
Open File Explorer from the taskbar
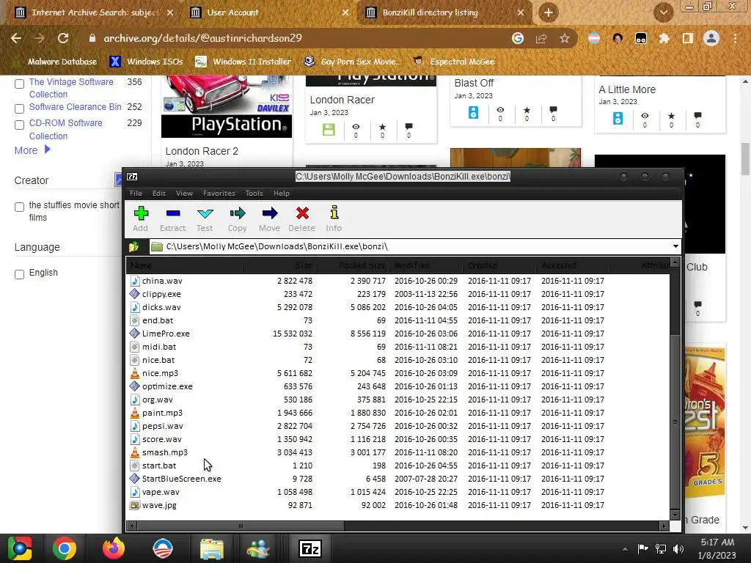coord(212,548)
